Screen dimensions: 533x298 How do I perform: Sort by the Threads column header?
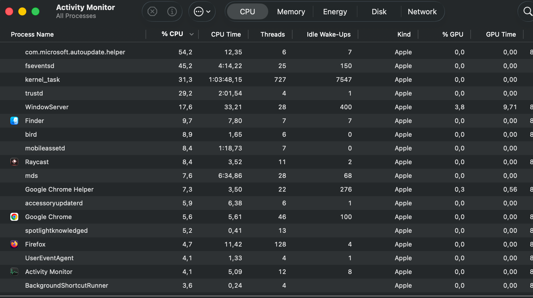273,34
